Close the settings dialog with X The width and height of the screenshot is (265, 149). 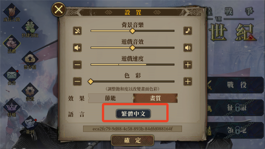coord(59,9)
